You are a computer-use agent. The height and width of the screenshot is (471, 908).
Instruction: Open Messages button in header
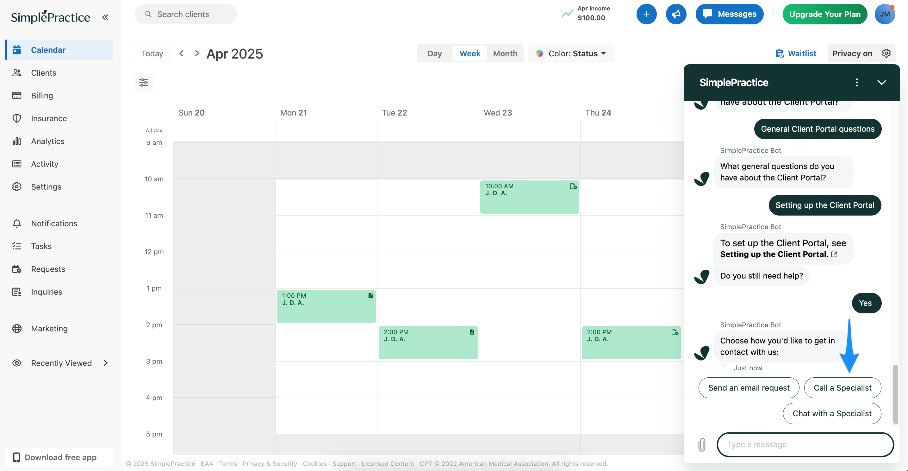tap(729, 14)
